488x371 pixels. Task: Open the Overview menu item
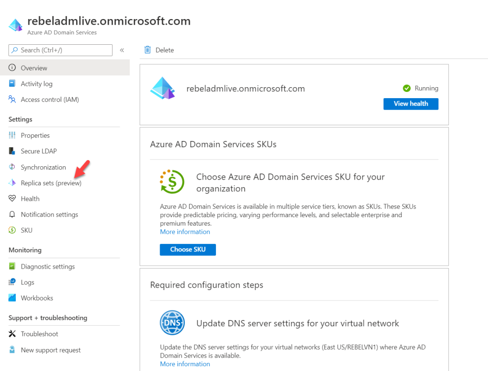(x=65, y=68)
